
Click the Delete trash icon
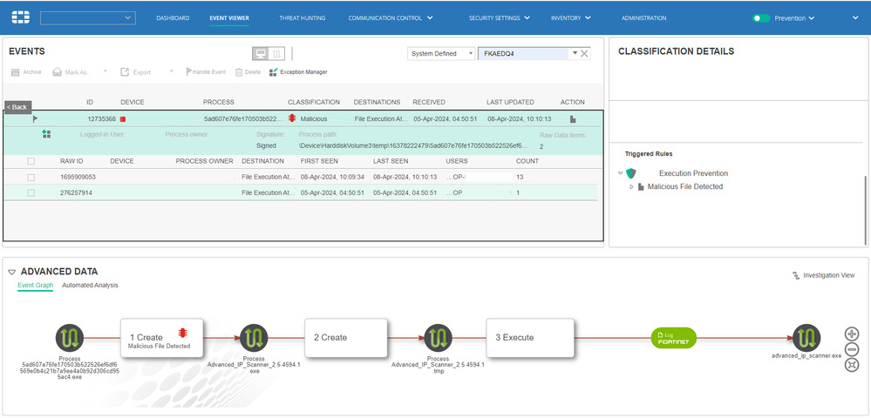[239, 71]
